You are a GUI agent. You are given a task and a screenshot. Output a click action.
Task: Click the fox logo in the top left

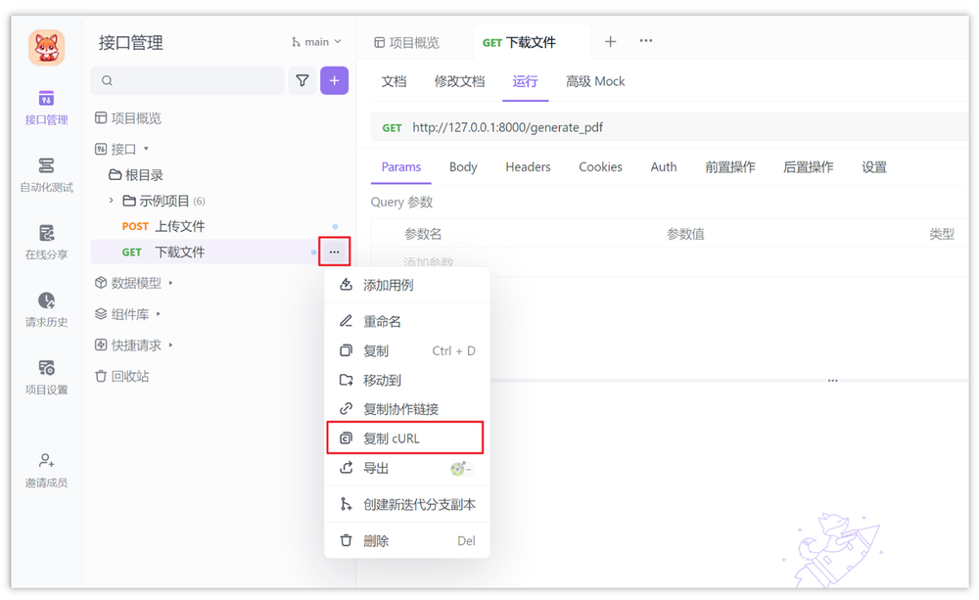44,46
